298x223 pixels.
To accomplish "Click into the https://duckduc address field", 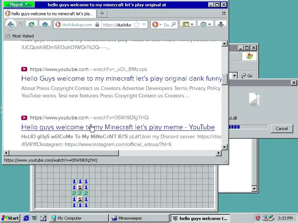I will [117, 25].
